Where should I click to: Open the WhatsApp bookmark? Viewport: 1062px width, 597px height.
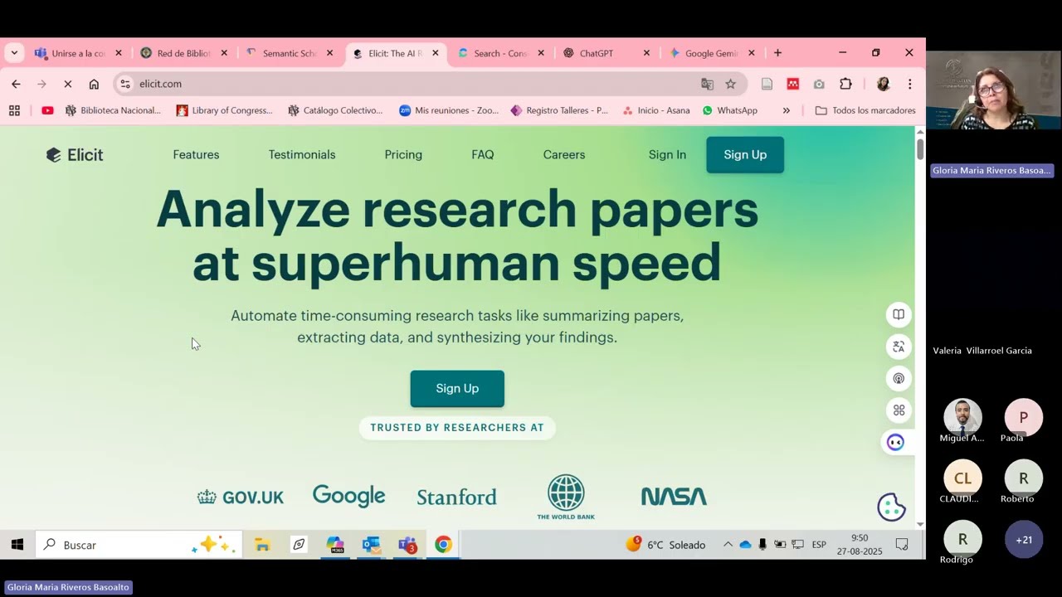click(x=729, y=110)
